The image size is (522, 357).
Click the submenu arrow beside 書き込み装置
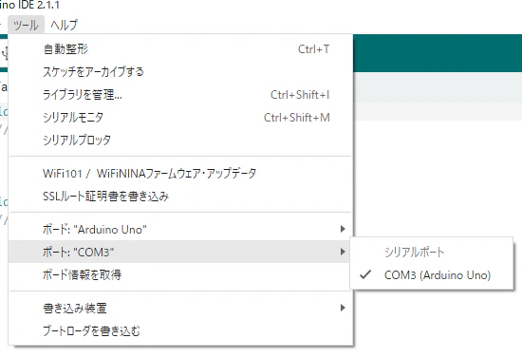coord(343,308)
